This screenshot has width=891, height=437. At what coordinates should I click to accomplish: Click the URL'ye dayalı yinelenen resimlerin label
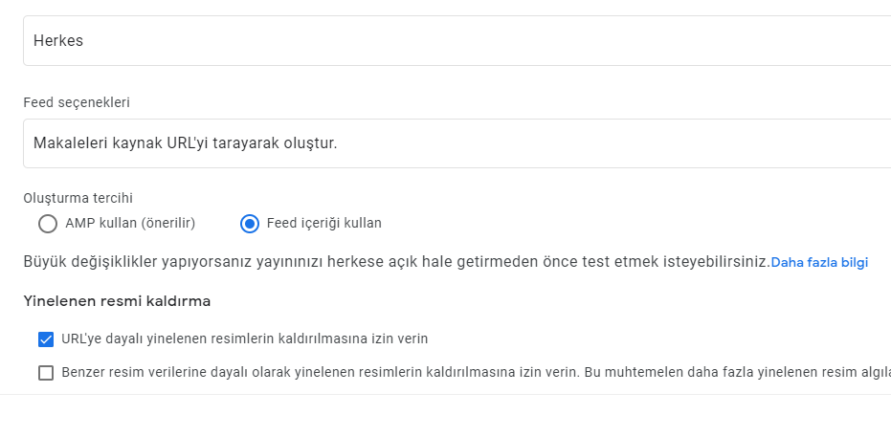(x=244, y=339)
